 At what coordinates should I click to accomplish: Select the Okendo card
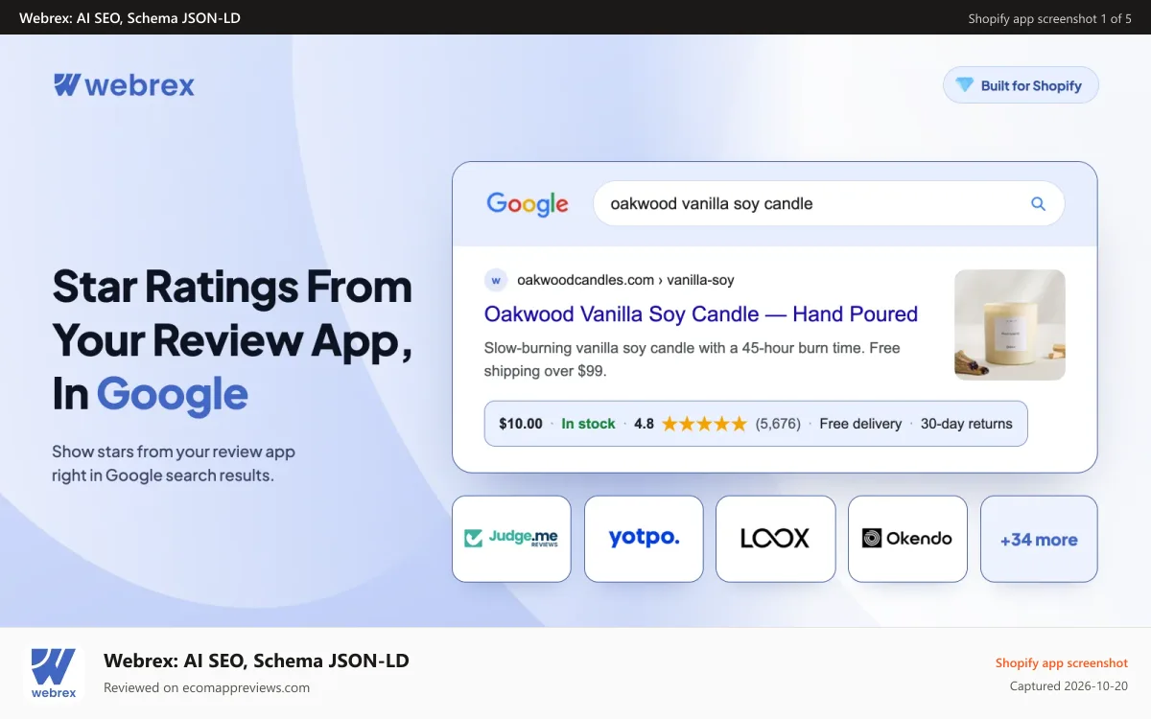pyautogui.click(x=907, y=539)
